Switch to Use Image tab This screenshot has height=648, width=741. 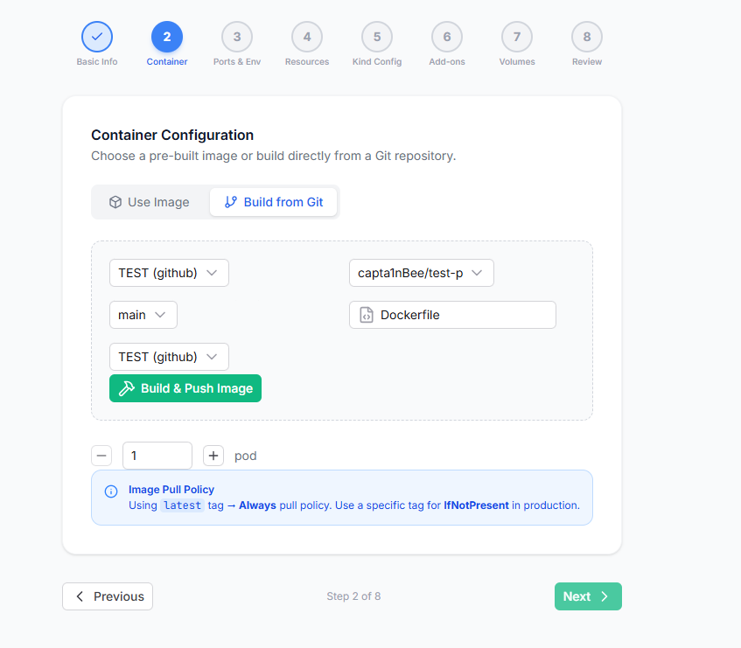tap(150, 202)
